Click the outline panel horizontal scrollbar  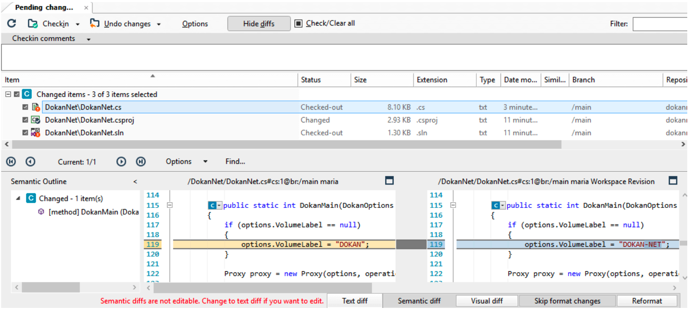pyautogui.click(x=51, y=287)
